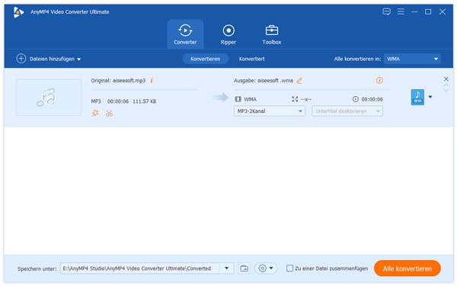Viewport: 457px width, 286px height.
Task: Expand the Dateien hinzufügen dropdown arrow
Action: [79, 59]
